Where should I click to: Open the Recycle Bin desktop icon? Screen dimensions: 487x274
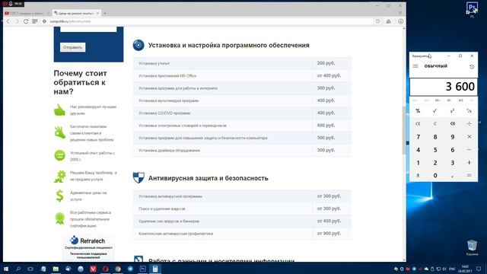click(472, 247)
